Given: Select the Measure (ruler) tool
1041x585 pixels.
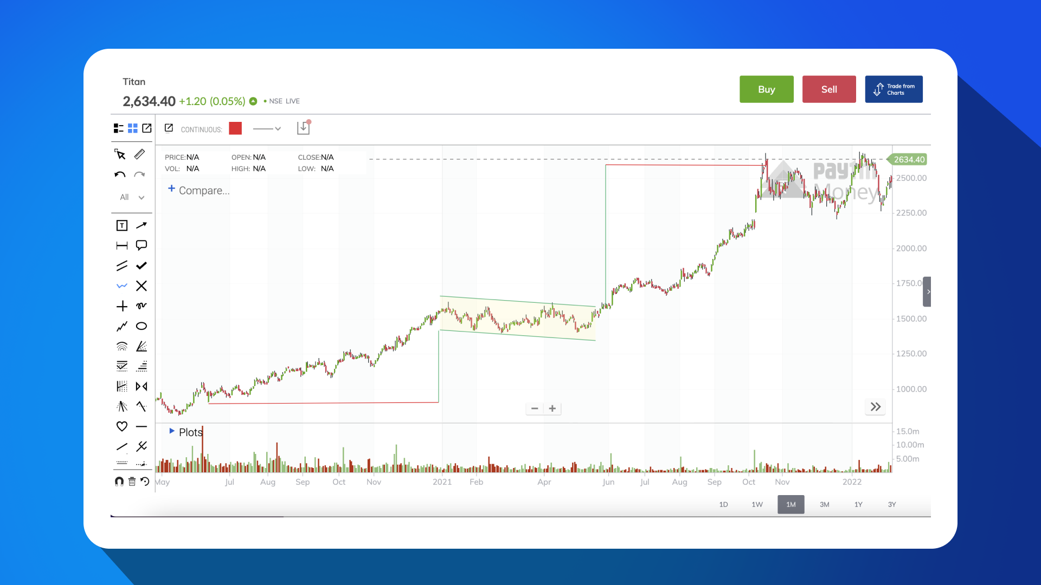Looking at the screenshot, I should pyautogui.click(x=139, y=154).
